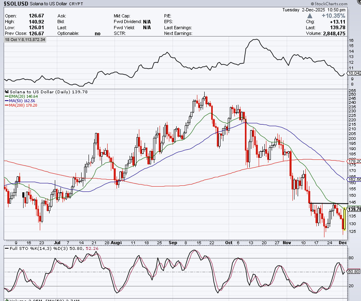The width and height of the screenshot is (361, 301).
Task: Click the 80 level on stochastic axis
Action: point(351,258)
